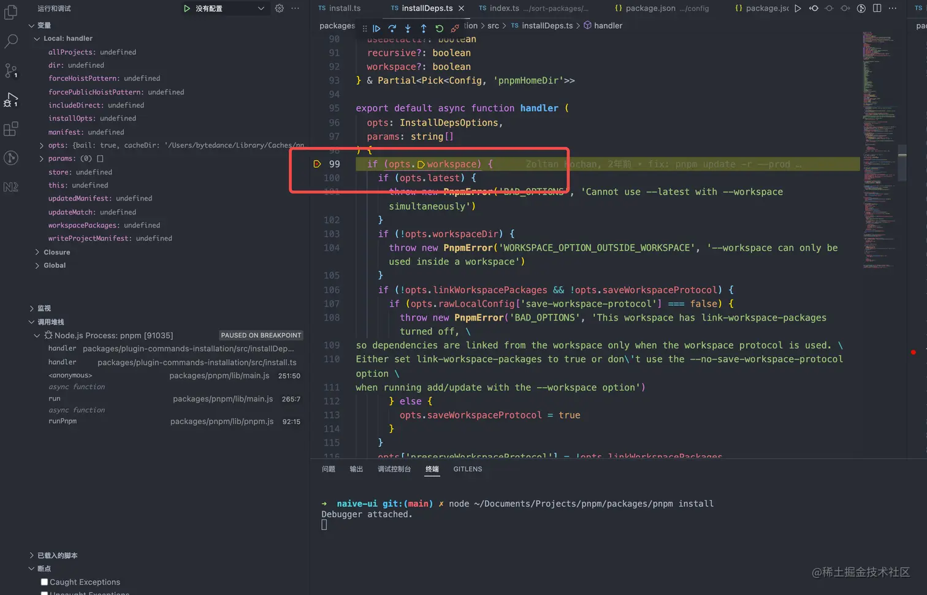927x595 pixels.
Task: Switch to index.ts sort-packages tab
Action: (x=533, y=9)
